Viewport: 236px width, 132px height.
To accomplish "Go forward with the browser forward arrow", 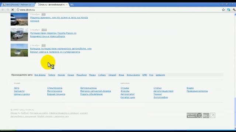I will click(x=8, y=10).
